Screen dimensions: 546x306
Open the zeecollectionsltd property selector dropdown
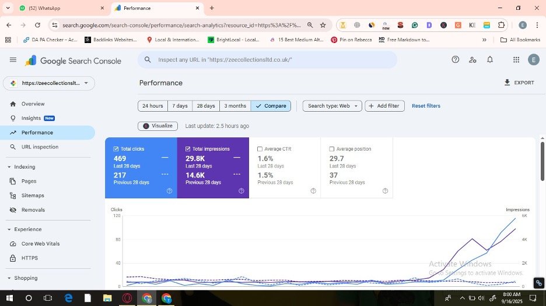[x=49, y=83]
